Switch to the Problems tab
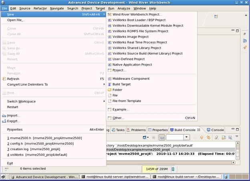This screenshot has width=250, height=181. [136, 130]
